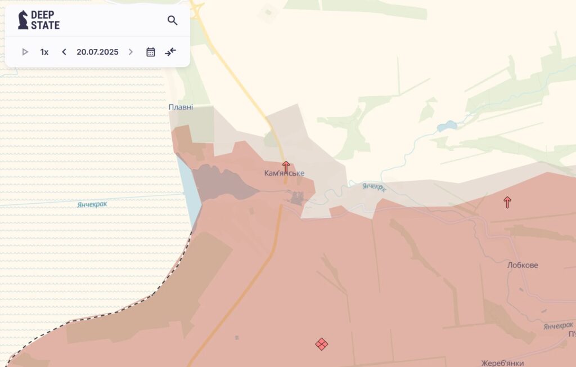Click the Лобкове village label

pos(522,265)
